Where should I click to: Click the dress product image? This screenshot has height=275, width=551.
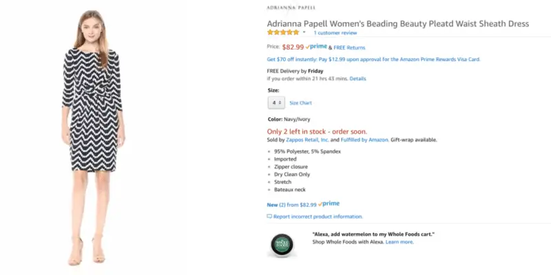(x=94, y=137)
